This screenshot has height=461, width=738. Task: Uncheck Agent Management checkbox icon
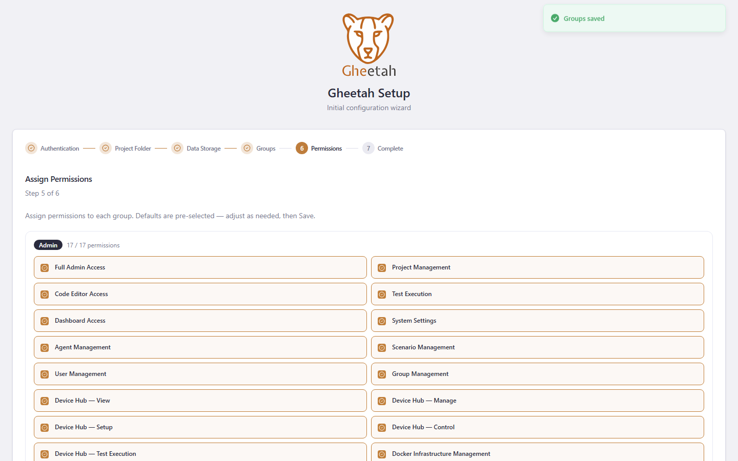coord(45,347)
